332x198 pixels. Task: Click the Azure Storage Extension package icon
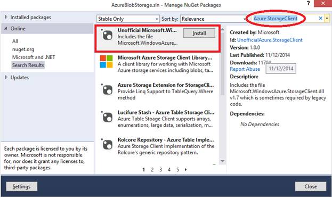(107, 90)
